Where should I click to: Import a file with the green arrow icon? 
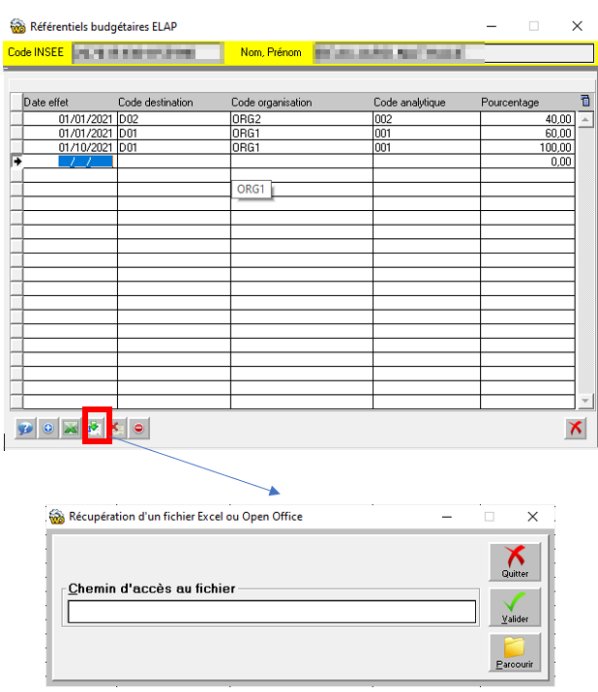pyautogui.click(x=94, y=428)
